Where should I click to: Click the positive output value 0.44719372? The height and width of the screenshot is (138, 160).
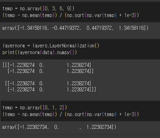click(99, 28)
